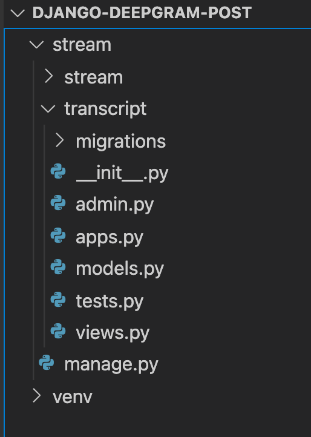
Task: Collapse the DJANGO-DEEPGRAM-POST section chevron
Action: click(18, 13)
